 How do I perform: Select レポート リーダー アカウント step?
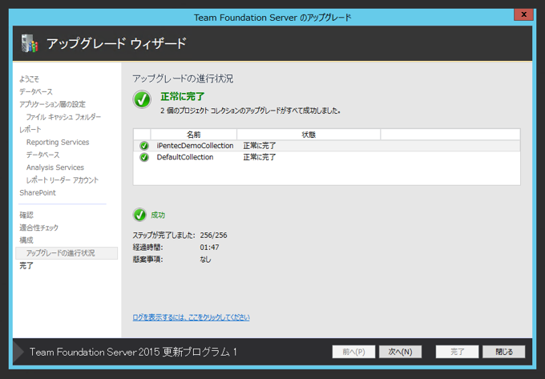[63, 180]
